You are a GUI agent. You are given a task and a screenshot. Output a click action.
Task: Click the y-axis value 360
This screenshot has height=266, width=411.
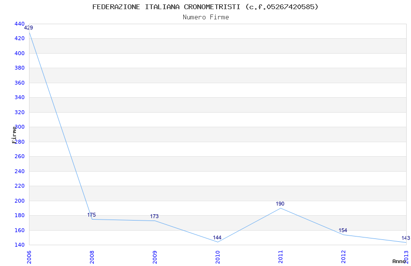click(20, 83)
